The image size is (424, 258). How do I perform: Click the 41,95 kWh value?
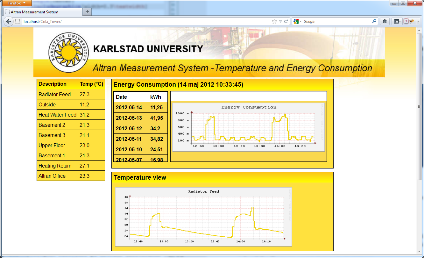(157, 118)
